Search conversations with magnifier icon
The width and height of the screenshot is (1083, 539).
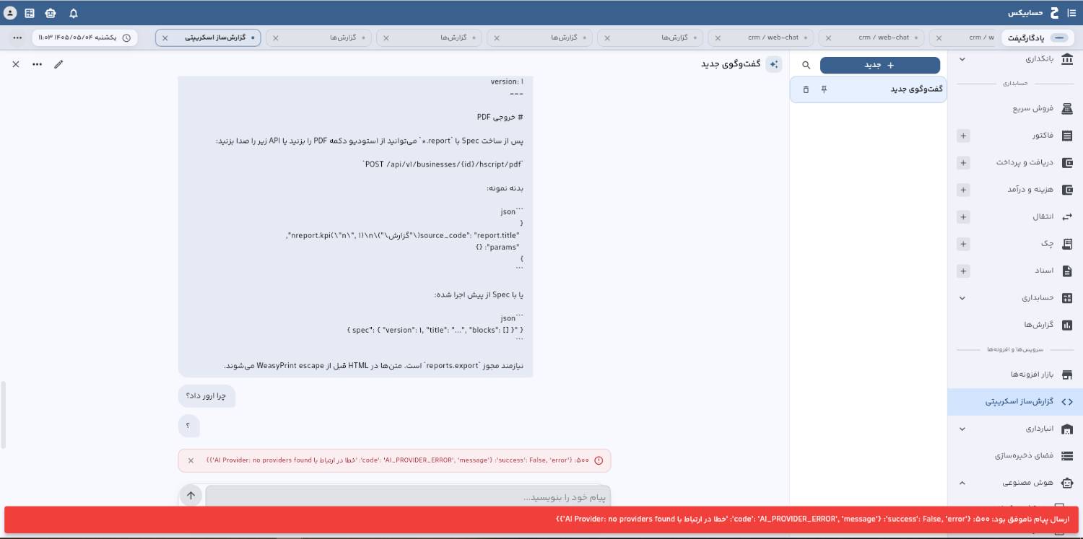tap(806, 65)
